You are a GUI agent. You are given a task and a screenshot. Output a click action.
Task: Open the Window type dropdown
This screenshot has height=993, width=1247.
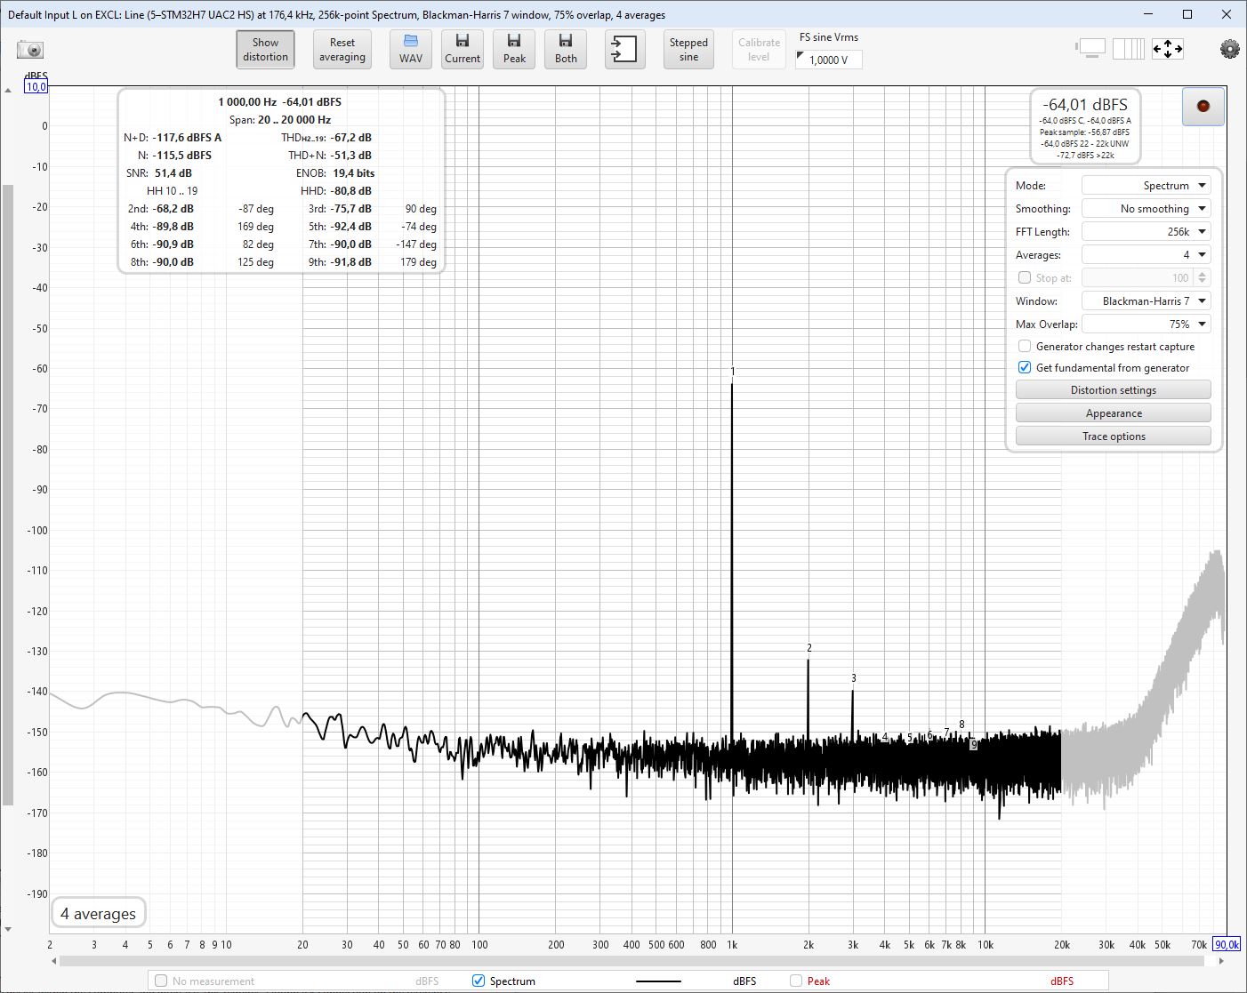point(1146,301)
